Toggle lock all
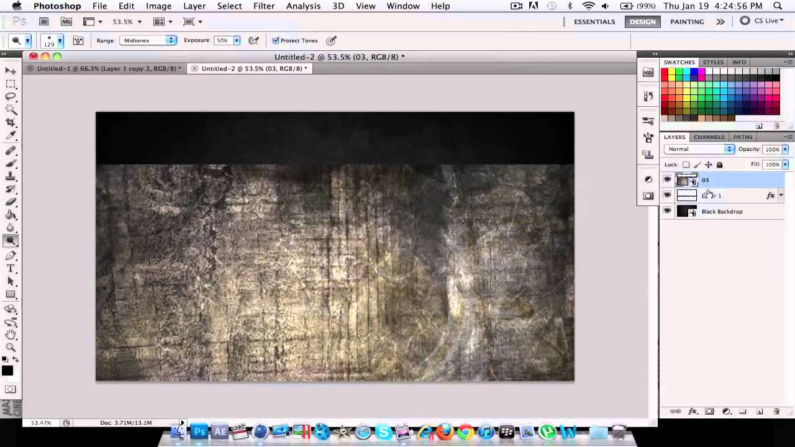Viewport: 795px width, 447px height. click(719, 165)
